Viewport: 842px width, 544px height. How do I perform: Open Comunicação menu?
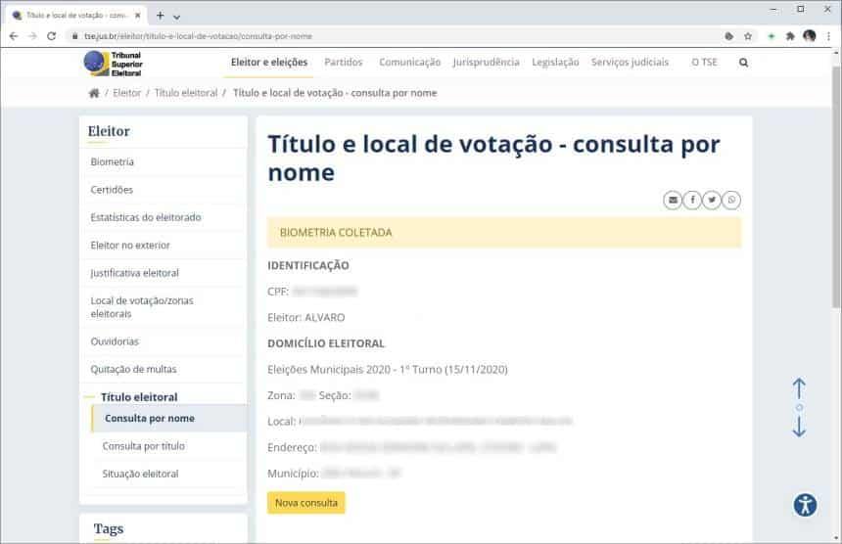click(x=409, y=63)
